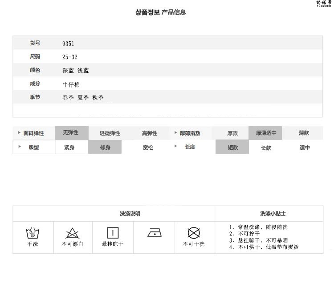
Task: Click the 洗涤说明 section header
Action: point(130,214)
